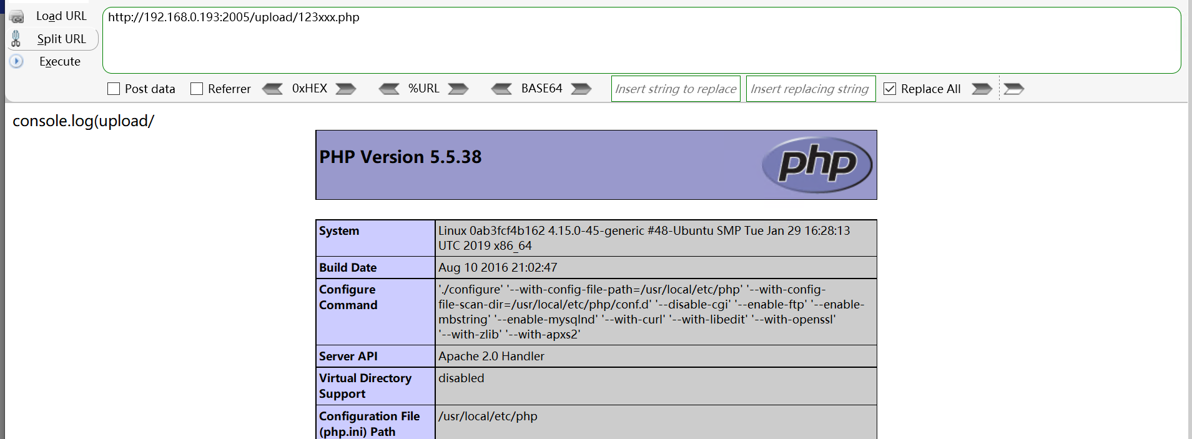Click the Build Date row label

coord(348,268)
